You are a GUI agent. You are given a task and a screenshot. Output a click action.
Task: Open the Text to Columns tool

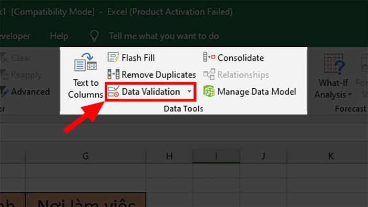(85, 75)
